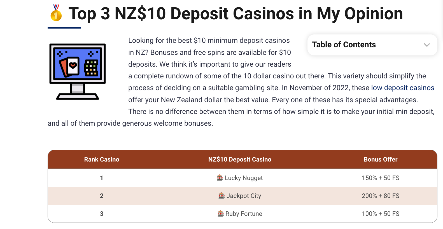Click the Bonus Offer column header
443x229 pixels.
tap(381, 159)
